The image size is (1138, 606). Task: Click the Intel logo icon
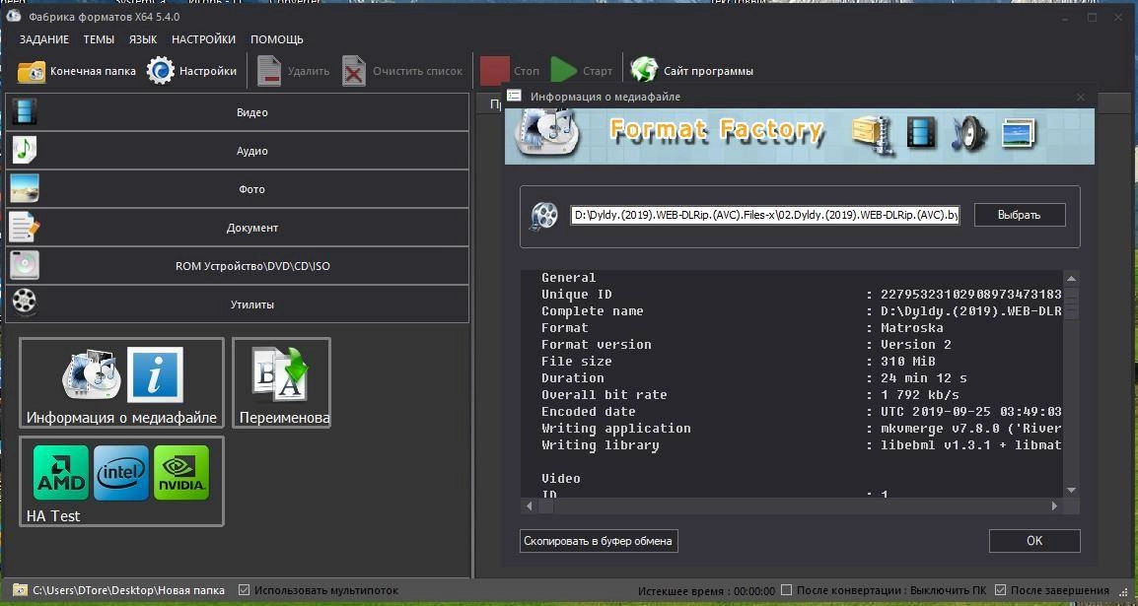coord(121,473)
